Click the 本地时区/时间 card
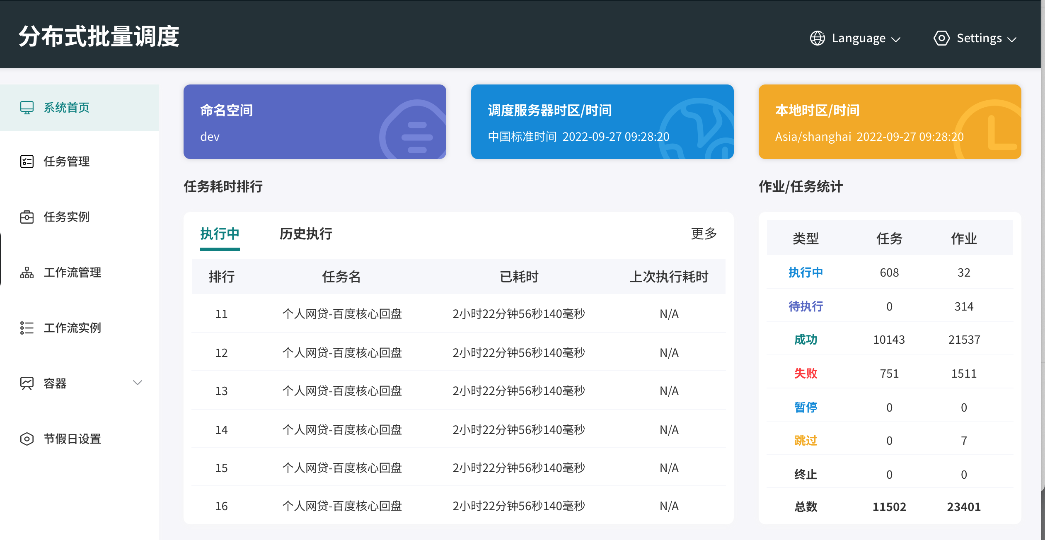 click(890, 122)
